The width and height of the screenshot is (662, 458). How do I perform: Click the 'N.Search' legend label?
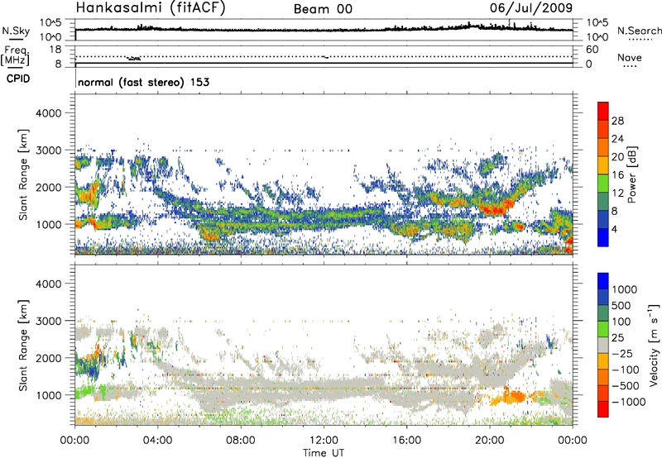coord(640,31)
